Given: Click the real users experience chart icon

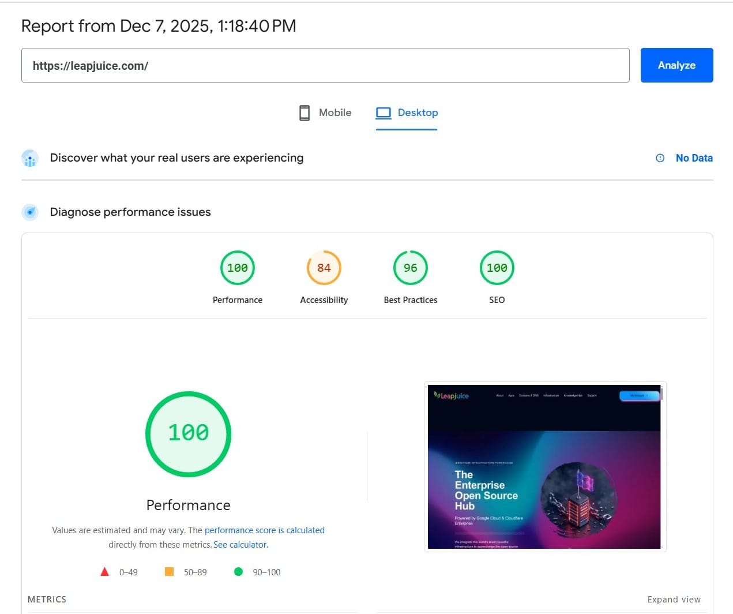Looking at the screenshot, I should click(x=29, y=158).
